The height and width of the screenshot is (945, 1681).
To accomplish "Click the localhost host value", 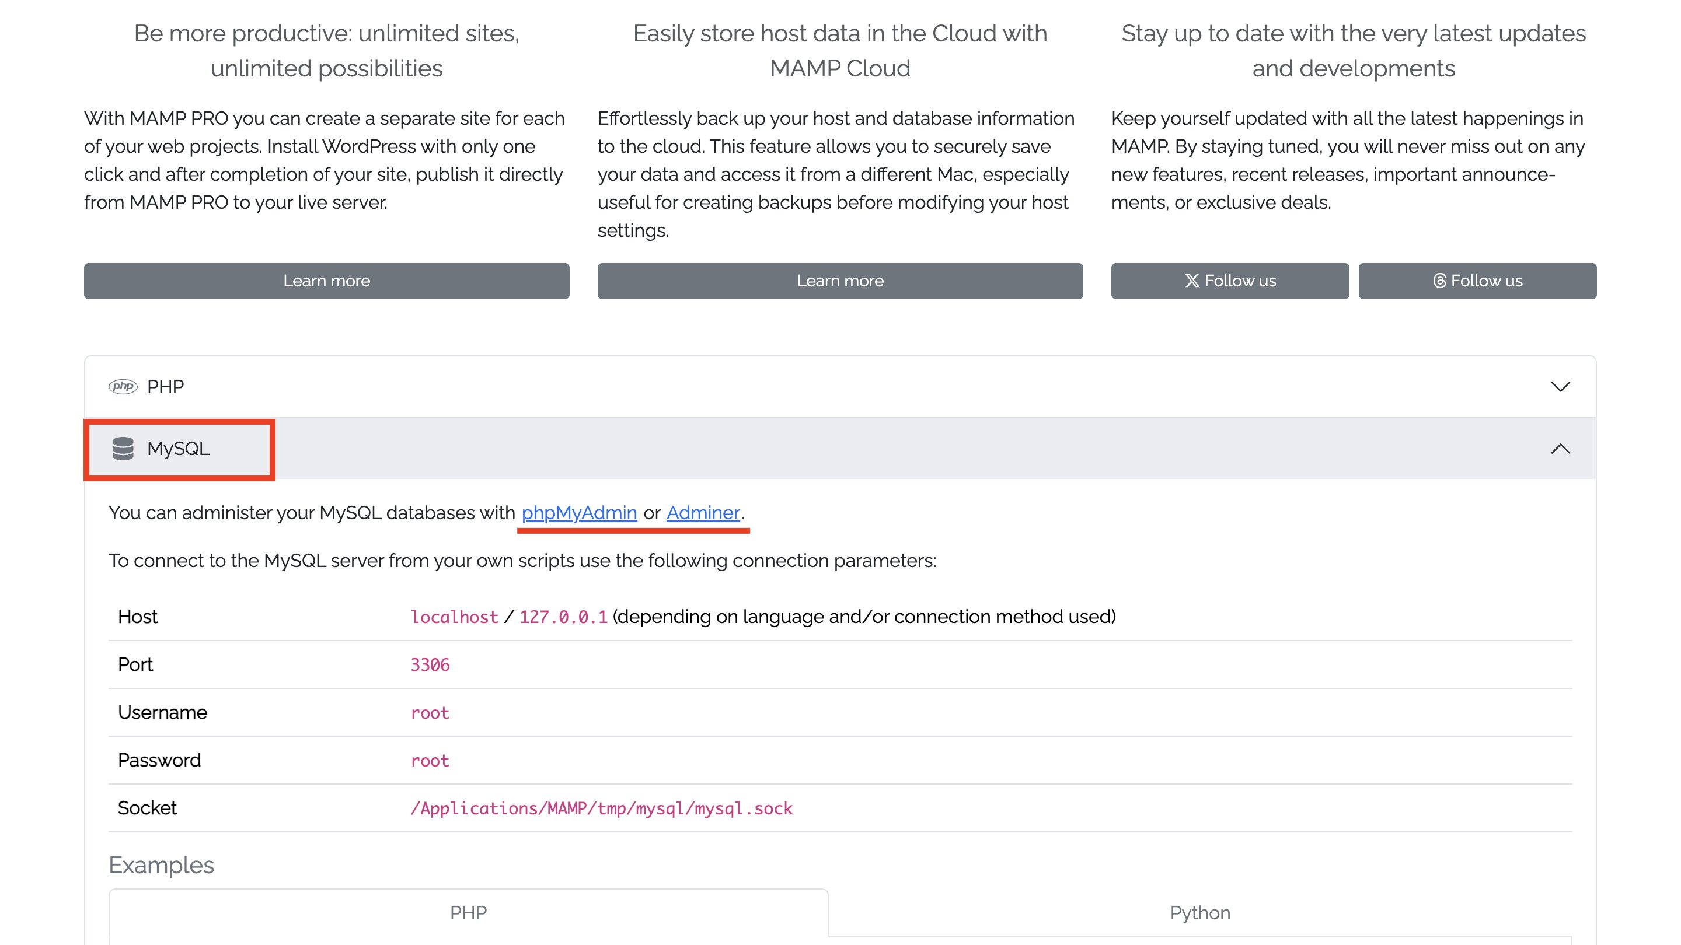I will tap(454, 617).
